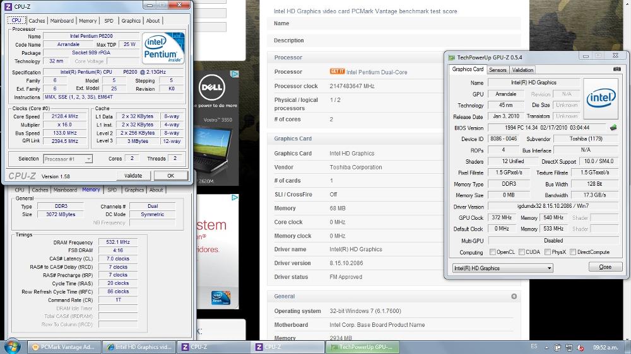Click the volume tray icon

click(580, 348)
